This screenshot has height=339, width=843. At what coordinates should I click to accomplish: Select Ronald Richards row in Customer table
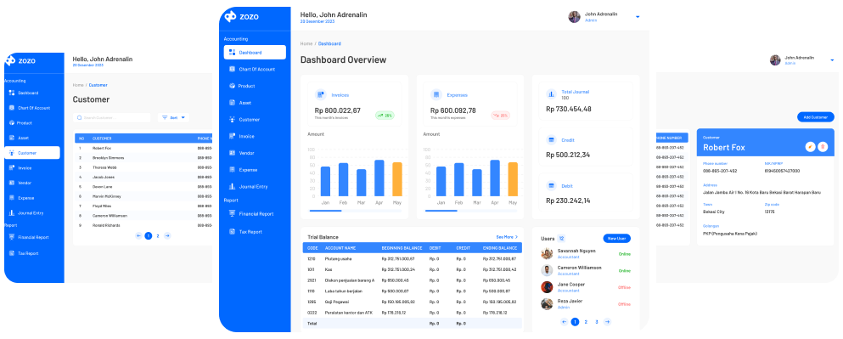point(144,225)
